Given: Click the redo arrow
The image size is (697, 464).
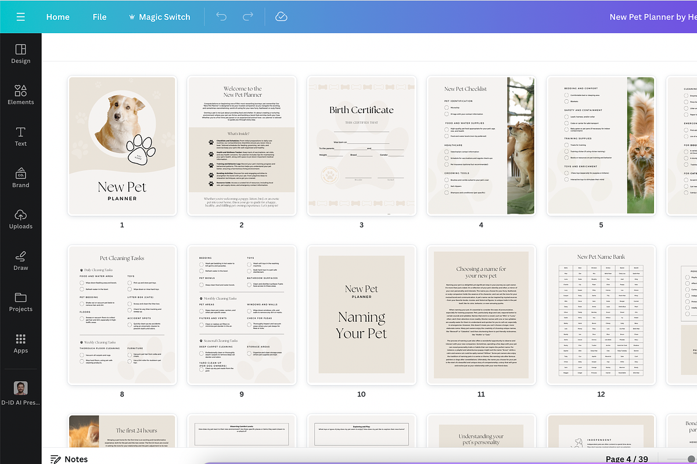Looking at the screenshot, I should (x=249, y=17).
